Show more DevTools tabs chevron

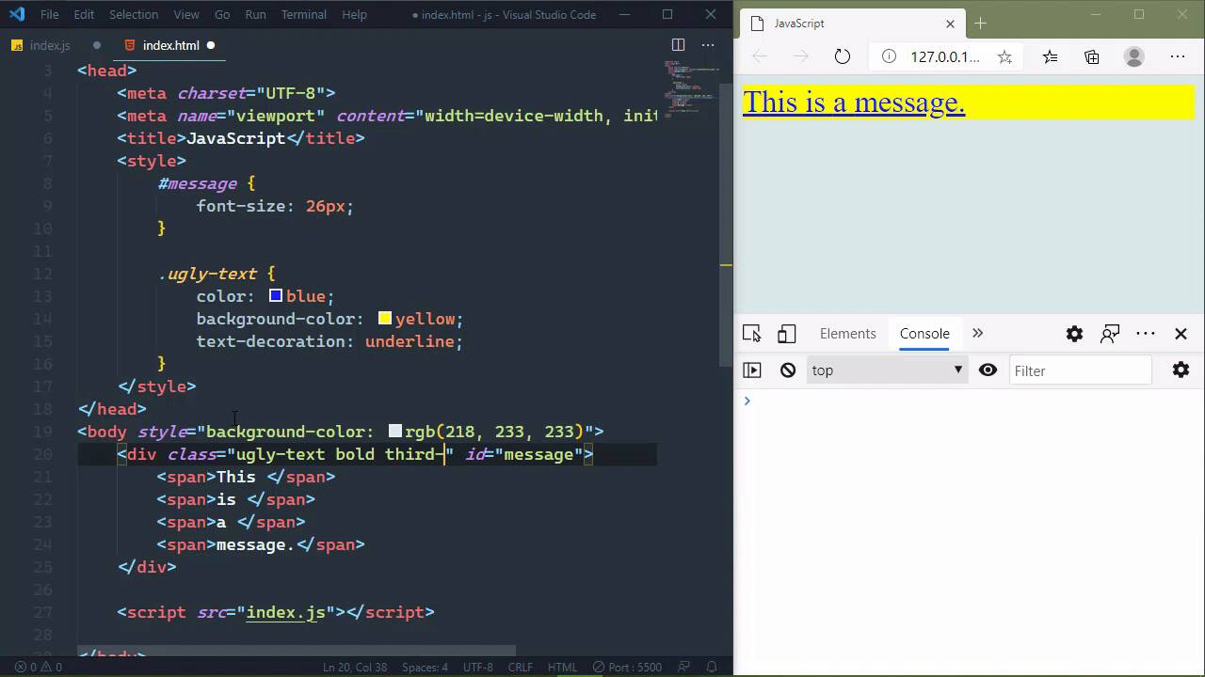pyautogui.click(x=977, y=333)
